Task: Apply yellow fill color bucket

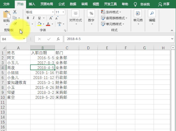Action: pyautogui.click(x=39, y=24)
